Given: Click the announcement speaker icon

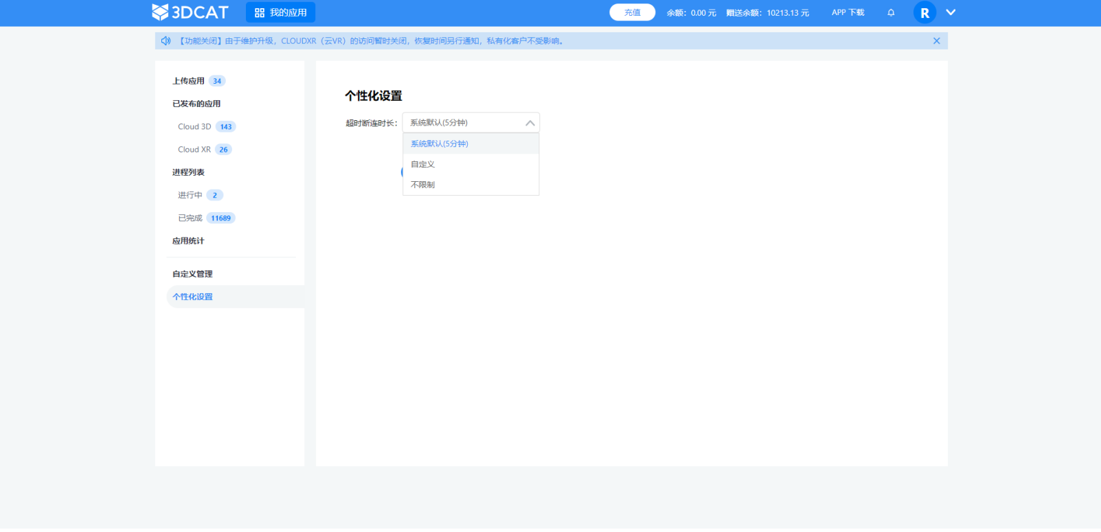Looking at the screenshot, I should point(166,41).
